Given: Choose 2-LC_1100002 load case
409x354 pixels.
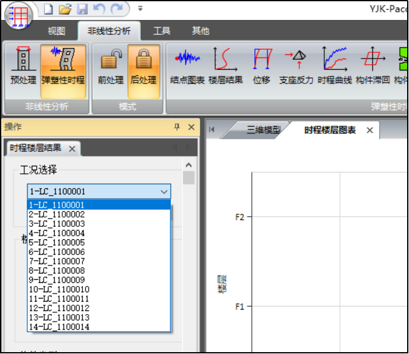Looking at the screenshot, I should click(99, 214).
